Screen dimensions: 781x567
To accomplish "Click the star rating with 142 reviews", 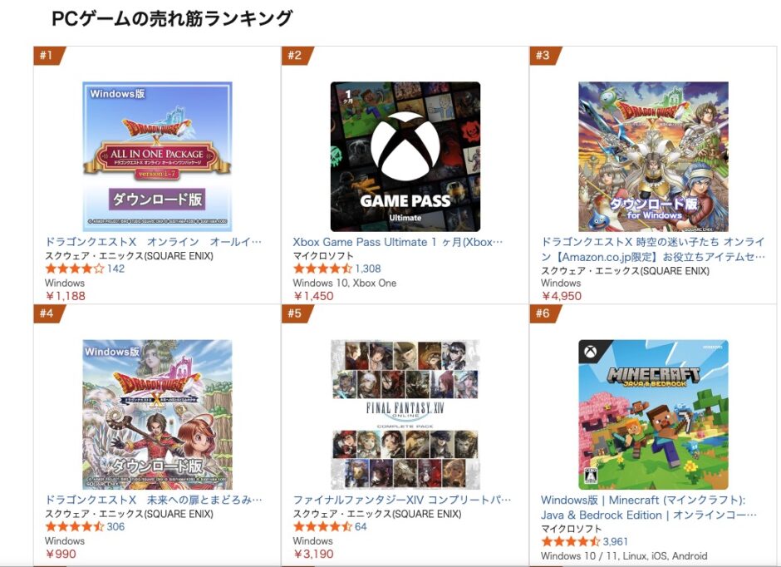I will click(x=75, y=269).
